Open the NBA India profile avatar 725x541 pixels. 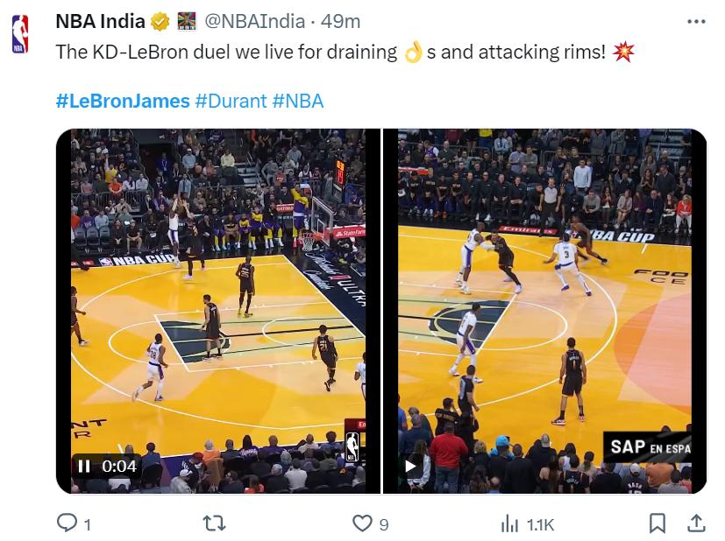point(20,34)
